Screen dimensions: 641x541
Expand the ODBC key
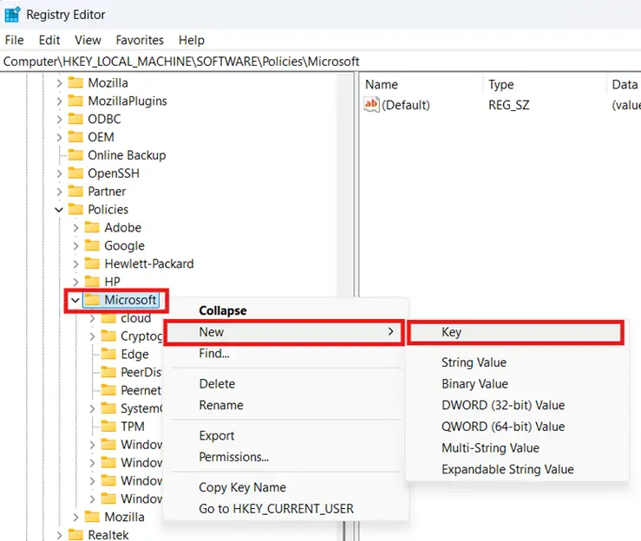pos(59,119)
